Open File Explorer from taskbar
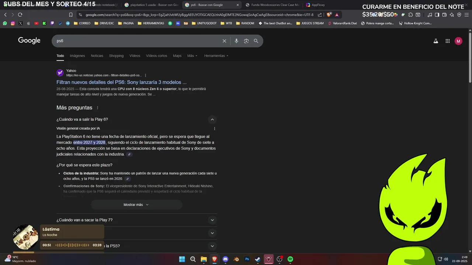 [204, 259]
